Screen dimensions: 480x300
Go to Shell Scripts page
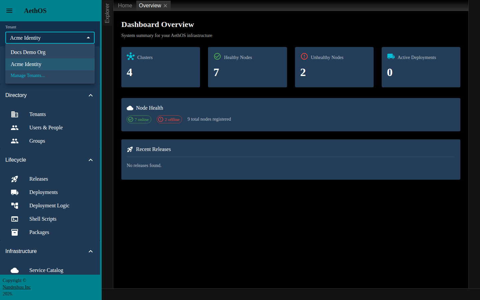tap(50, 219)
